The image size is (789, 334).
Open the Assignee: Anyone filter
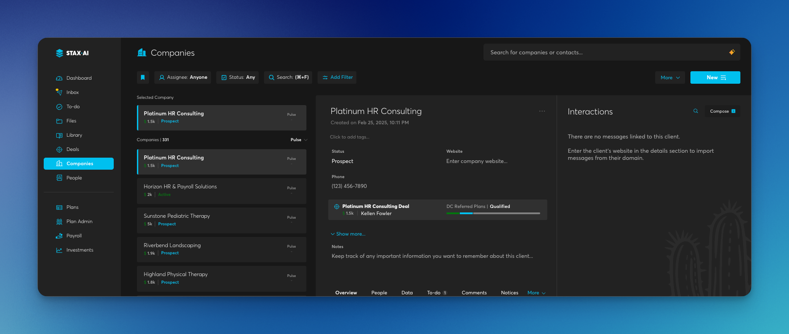pyautogui.click(x=183, y=77)
